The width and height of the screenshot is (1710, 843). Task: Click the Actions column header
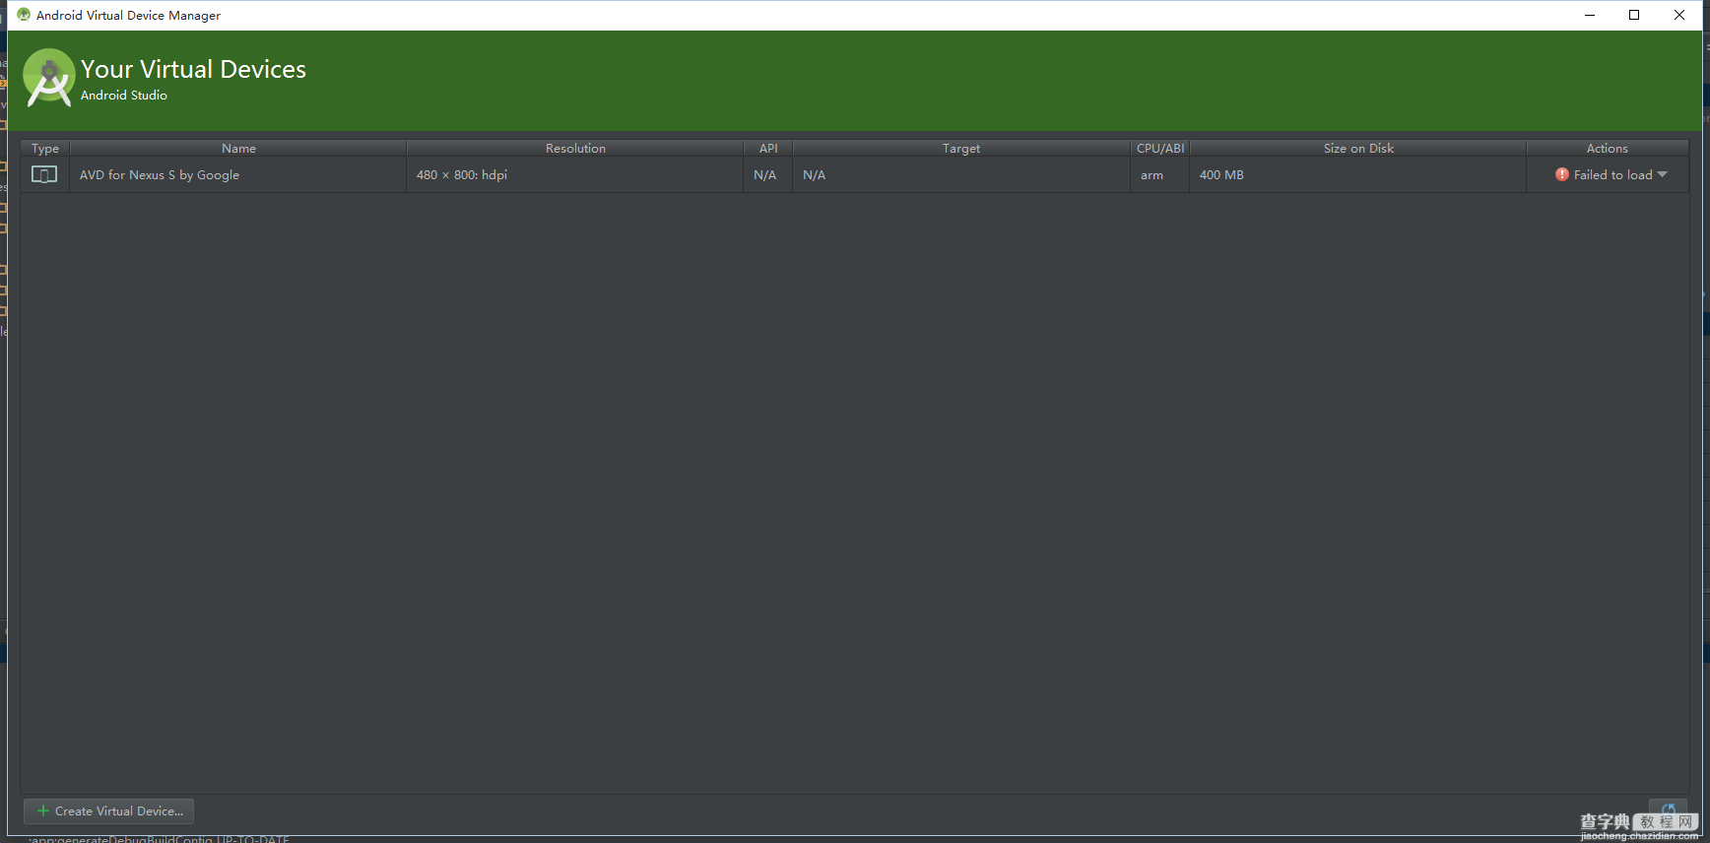pyautogui.click(x=1608, y=148)
